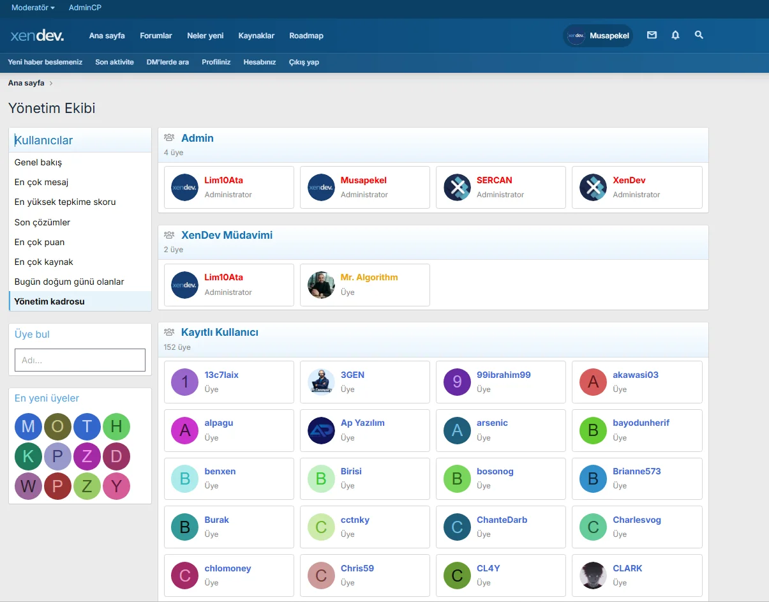Viewport: 769px width, 602px height.
Task: Click the green H newest member avatar
Action: click(116, 427)
